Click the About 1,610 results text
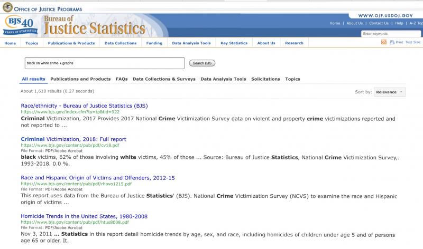This screenshot has width=423, height=249. (57, 91)
